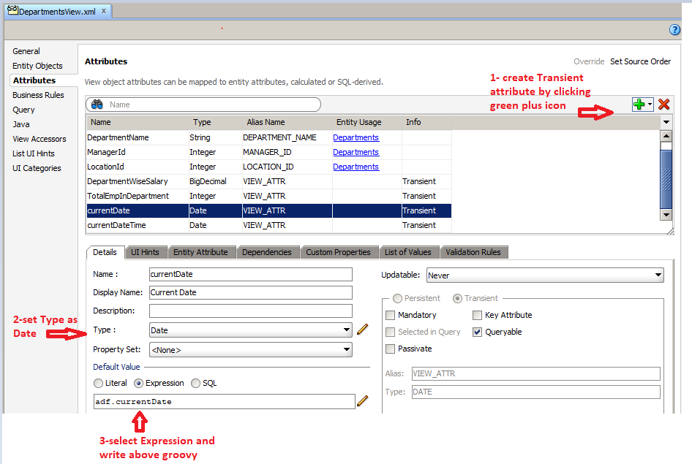Click Set Source Order
This screenshot has height=464, width=692.
pos(640,61)
